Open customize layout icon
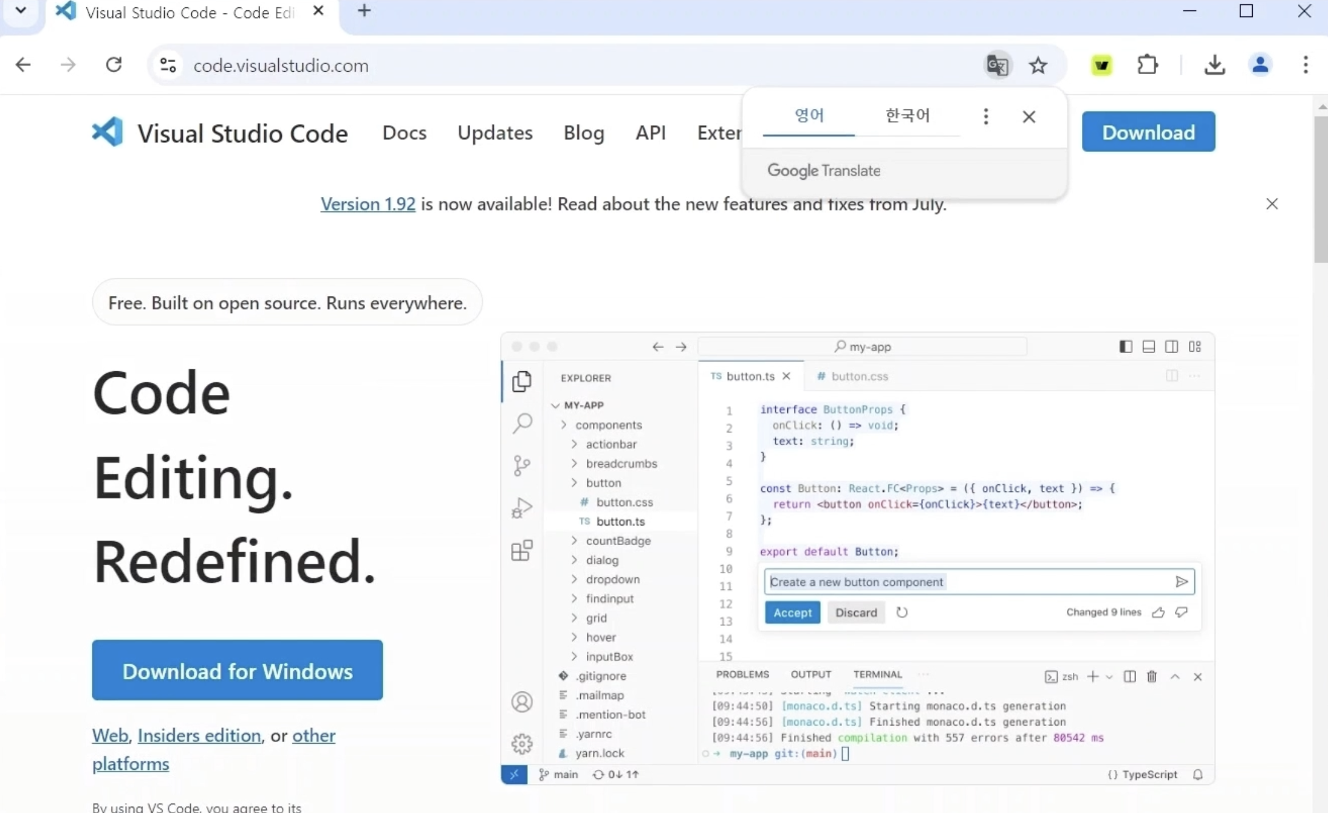Screen dimensions: 1328x813 (x=1195, y=346)
